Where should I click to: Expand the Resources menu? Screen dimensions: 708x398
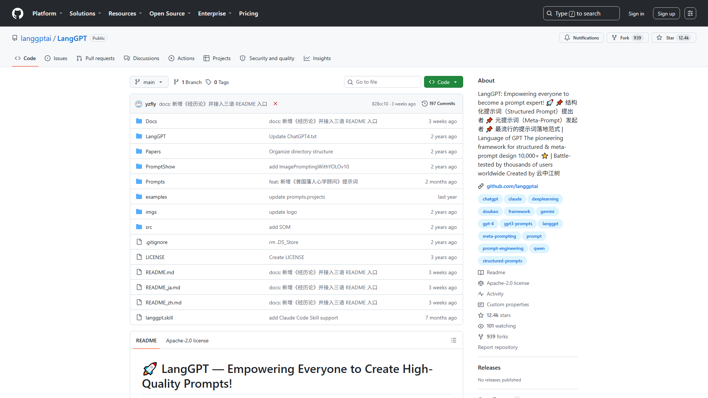pyautogui.click(x=125, y=13)
